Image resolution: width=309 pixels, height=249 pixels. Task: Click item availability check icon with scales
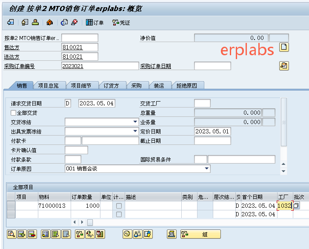80,234
